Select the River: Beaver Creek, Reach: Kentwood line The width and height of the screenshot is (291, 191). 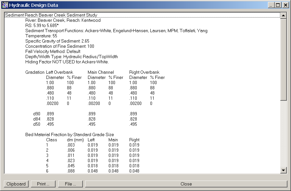(x=63, y=20)
